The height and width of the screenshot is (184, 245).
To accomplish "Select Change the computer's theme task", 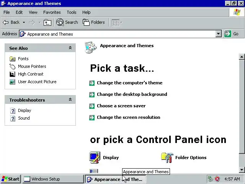I will tap(130, 83).
